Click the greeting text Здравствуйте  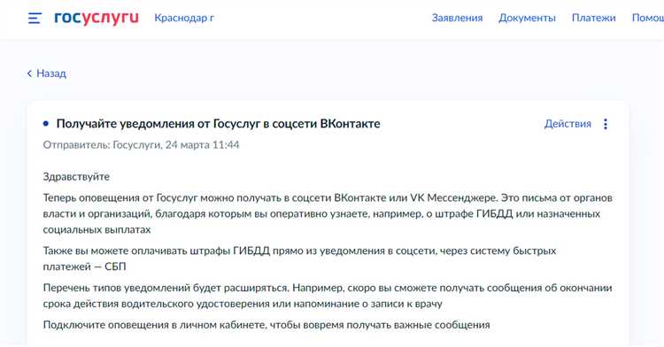[76, 177]
